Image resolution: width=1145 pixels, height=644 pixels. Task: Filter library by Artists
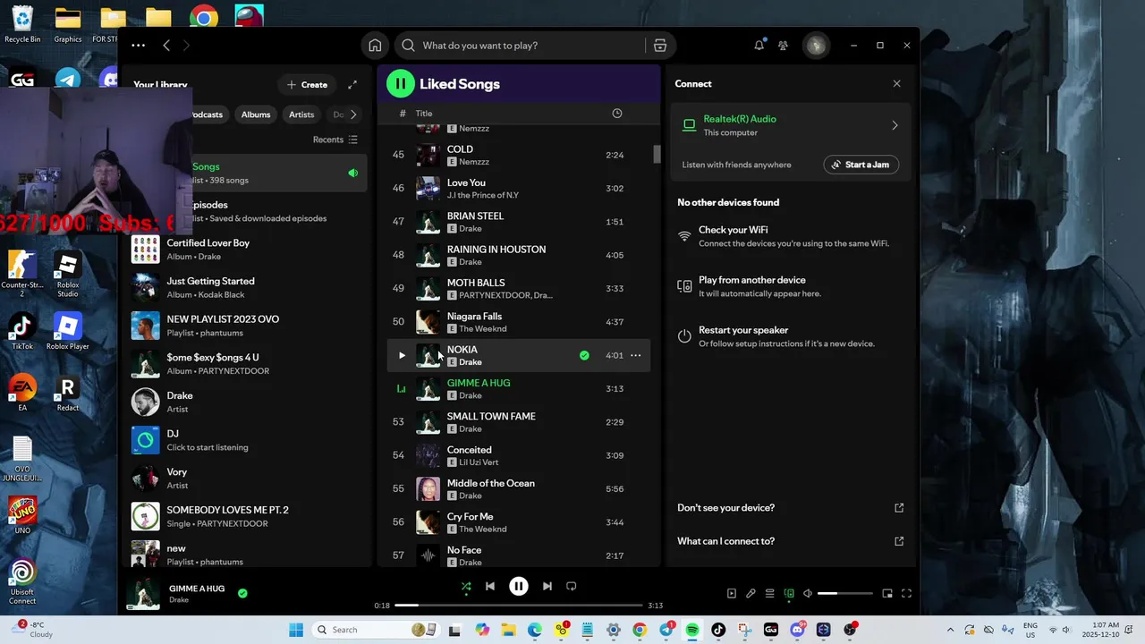pos(301,114)
